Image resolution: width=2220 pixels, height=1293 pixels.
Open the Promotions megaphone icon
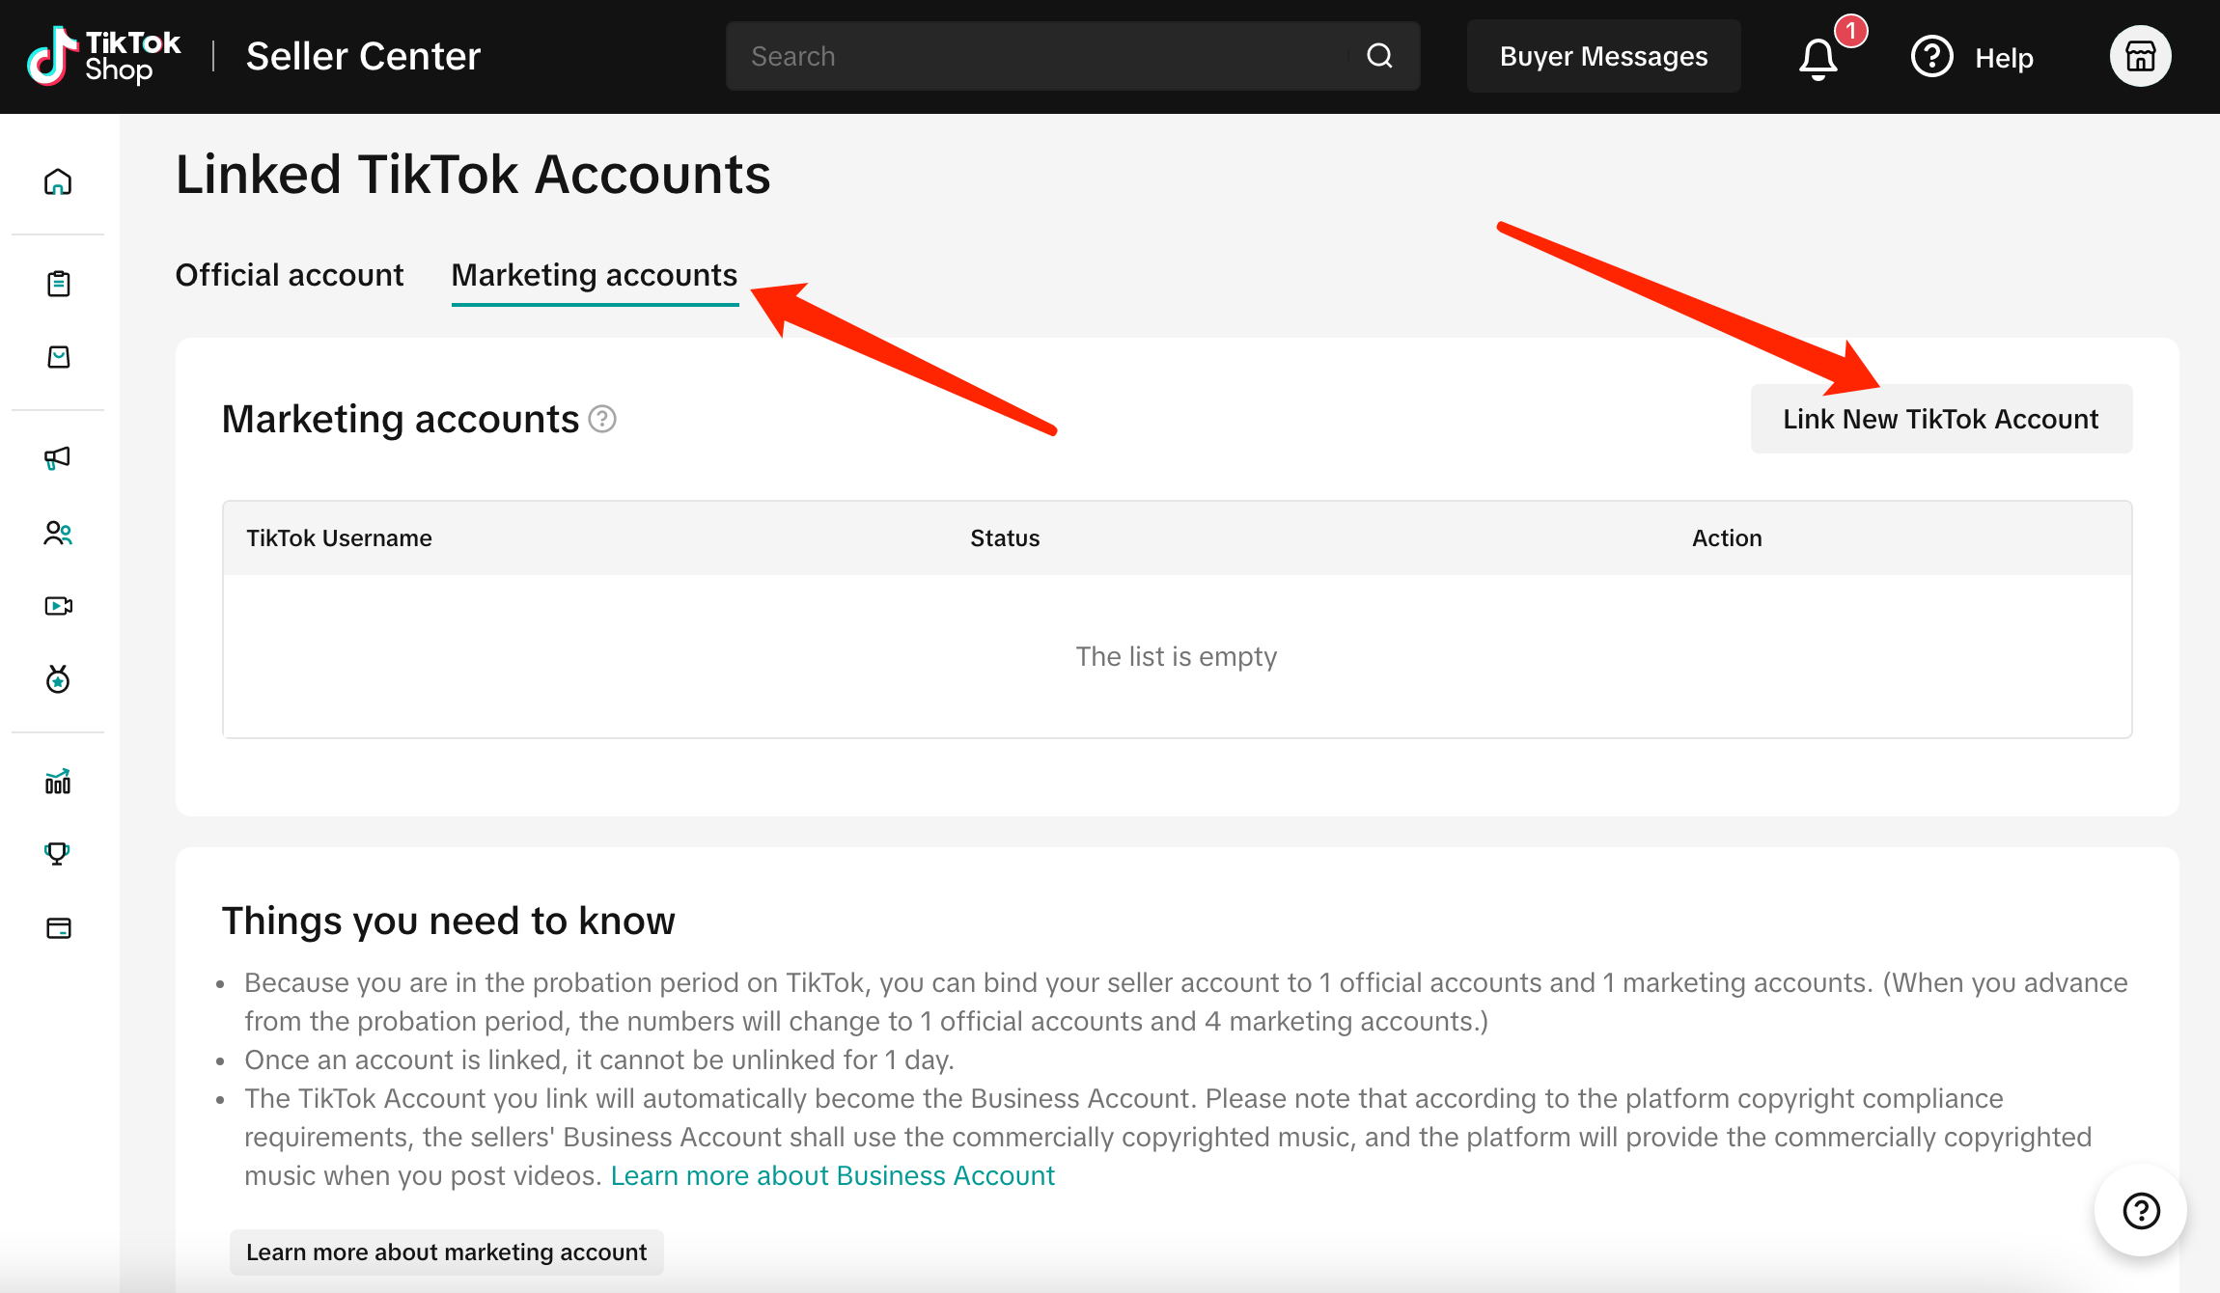[58, 458]
